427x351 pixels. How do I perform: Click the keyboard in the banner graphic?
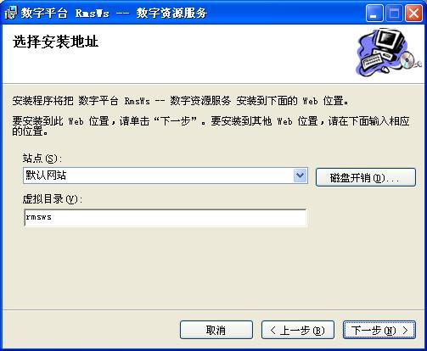[372, 61]
